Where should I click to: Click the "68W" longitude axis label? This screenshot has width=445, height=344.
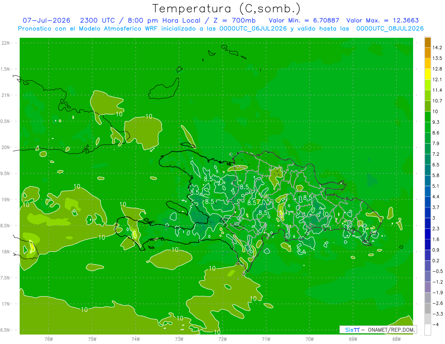pyautogui.click(x=396, y=340)
